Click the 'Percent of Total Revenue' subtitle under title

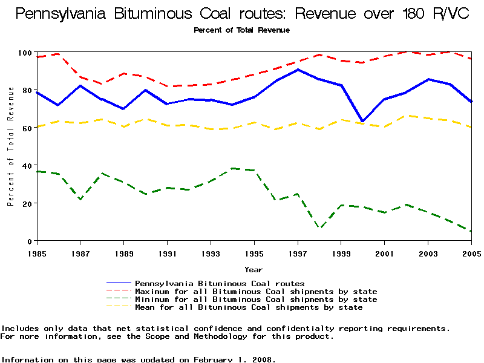pos(241,30)
